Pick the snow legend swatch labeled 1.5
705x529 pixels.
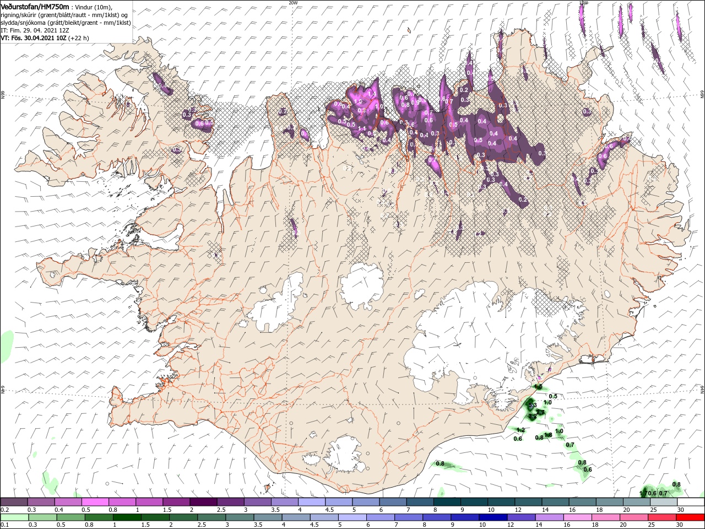(176, 502)
